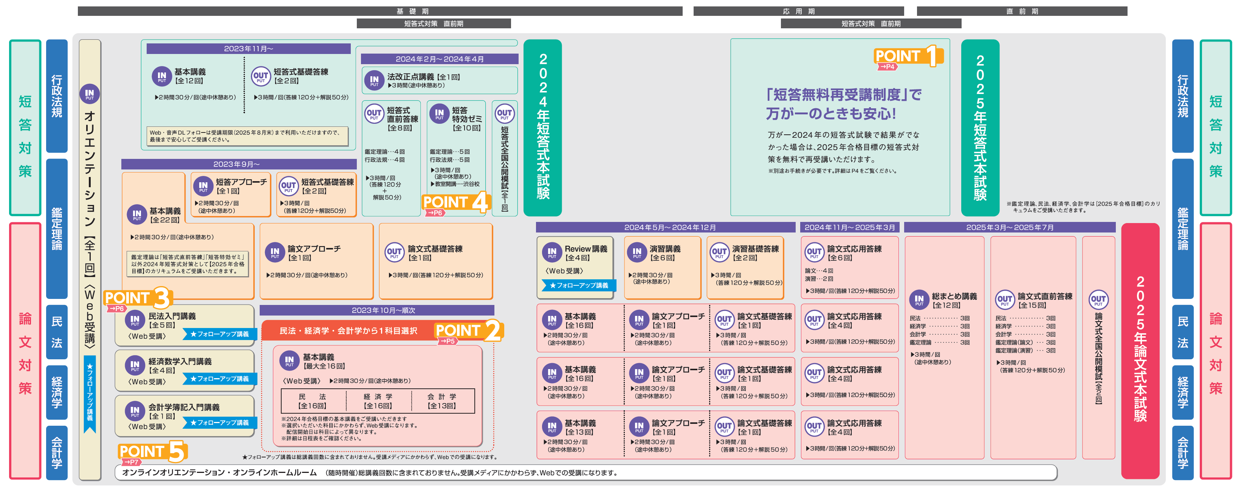Click the フォローアップ講義 label under Review講義

click(x=579, y=285)
